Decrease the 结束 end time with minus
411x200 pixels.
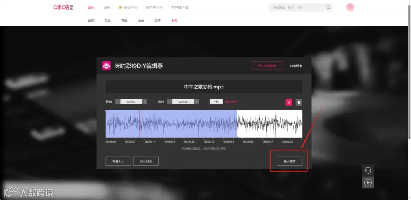[x=170, y=102]
